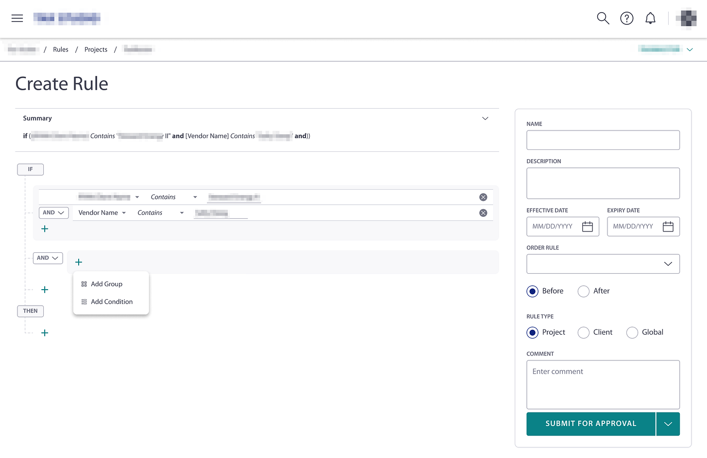Click plus icon below THEN block
This screenshot has height=458, width=707.
pyautogui.click(x=45, y=333)
